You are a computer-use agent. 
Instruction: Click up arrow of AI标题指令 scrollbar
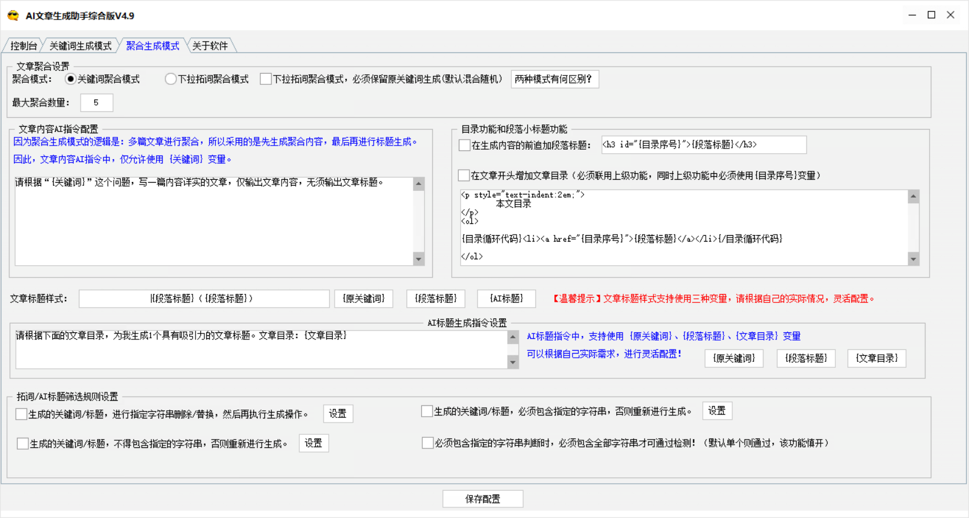point(513,337)
